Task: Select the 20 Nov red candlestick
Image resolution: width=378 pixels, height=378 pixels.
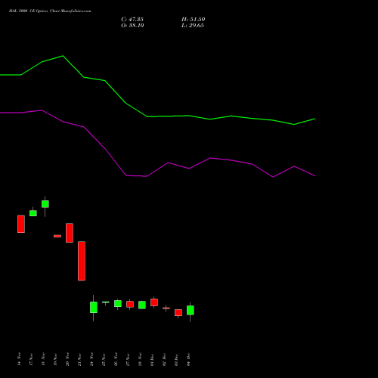Action: pos(70,233)
